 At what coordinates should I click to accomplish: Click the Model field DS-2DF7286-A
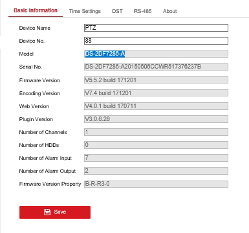click(x=156, y=54)
